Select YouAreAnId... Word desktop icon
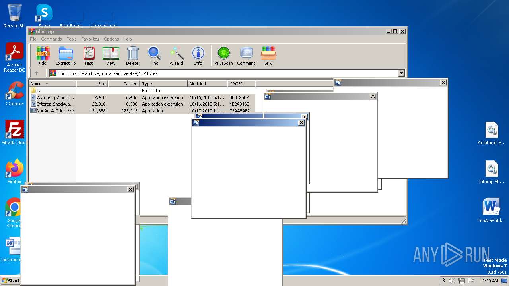Viewport: 509px width, 286px height. [x=492, y=211]
